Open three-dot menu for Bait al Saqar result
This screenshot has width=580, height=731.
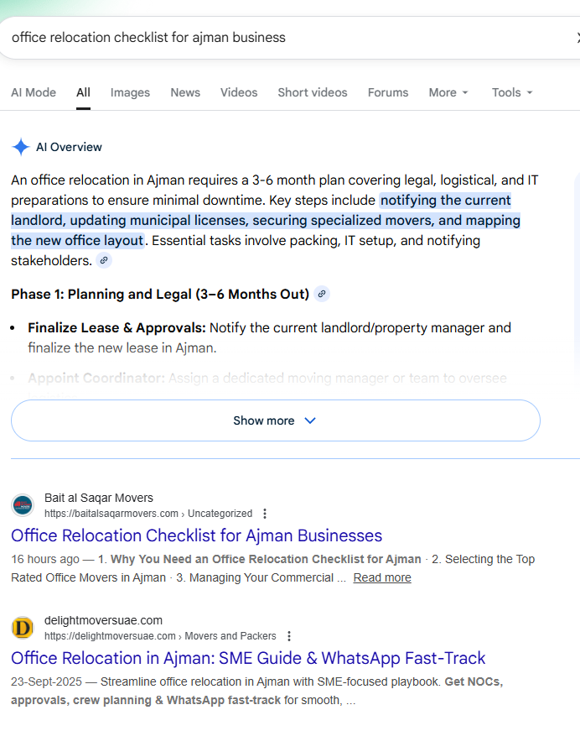(x=265, y=514)
